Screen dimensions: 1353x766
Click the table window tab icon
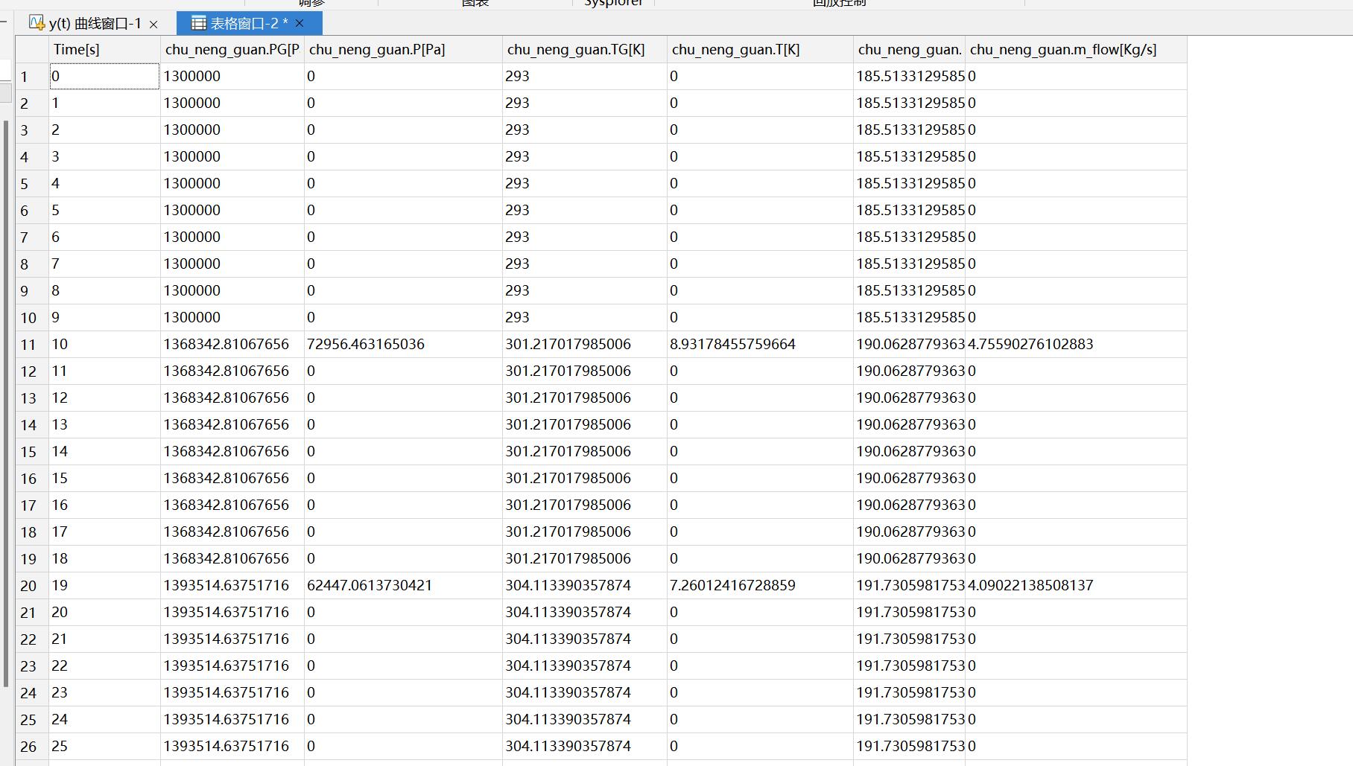[199, 23]
